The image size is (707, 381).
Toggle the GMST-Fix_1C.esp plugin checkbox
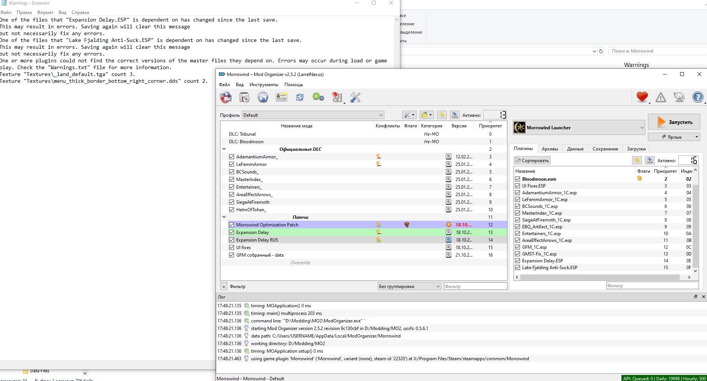(x=518, y=254)
